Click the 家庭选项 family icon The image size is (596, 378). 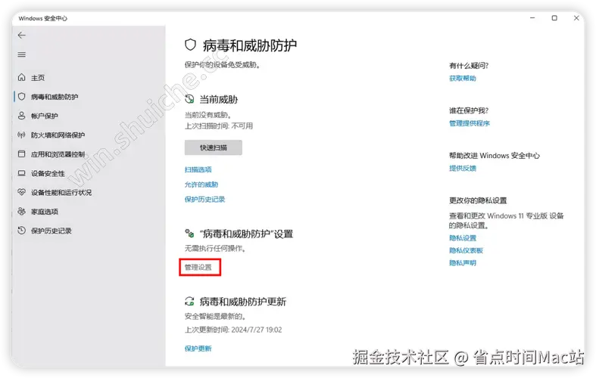22,211
